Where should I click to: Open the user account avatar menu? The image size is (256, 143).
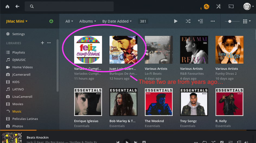point(248,6)
